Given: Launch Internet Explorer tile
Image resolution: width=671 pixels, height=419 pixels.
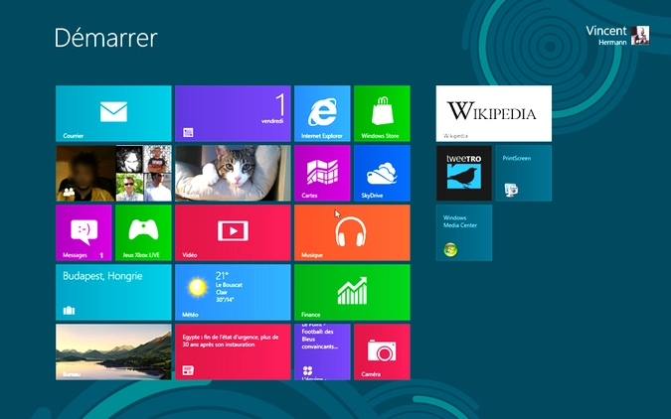Looking at the screenshot, I should tap(322, 113).
